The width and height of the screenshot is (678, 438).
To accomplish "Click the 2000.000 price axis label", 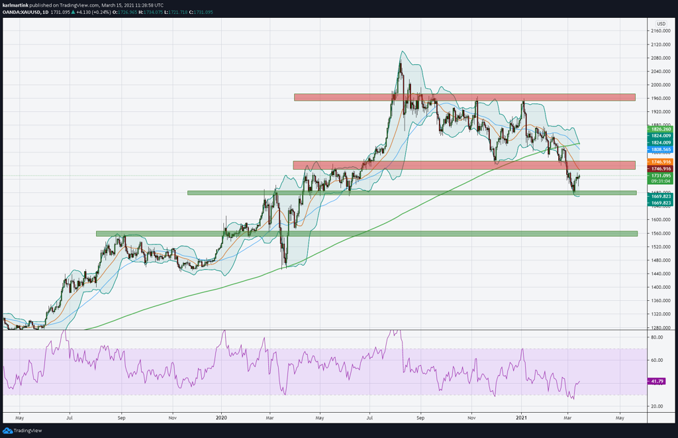I will 661,85.
